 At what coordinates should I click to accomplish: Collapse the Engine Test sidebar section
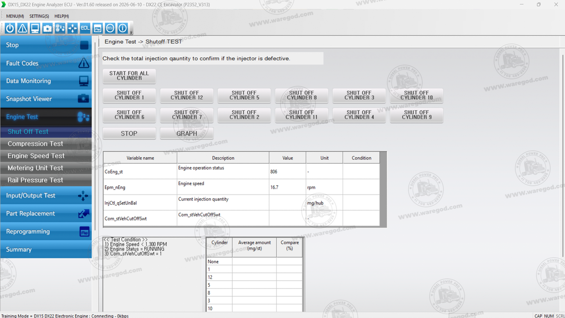(x=46, y=117)
